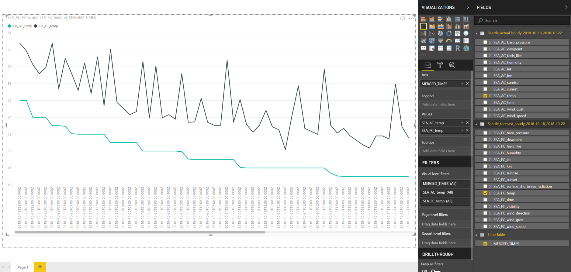Select the line chart visualization
This screenshot has width=571, height=272.
424,26
